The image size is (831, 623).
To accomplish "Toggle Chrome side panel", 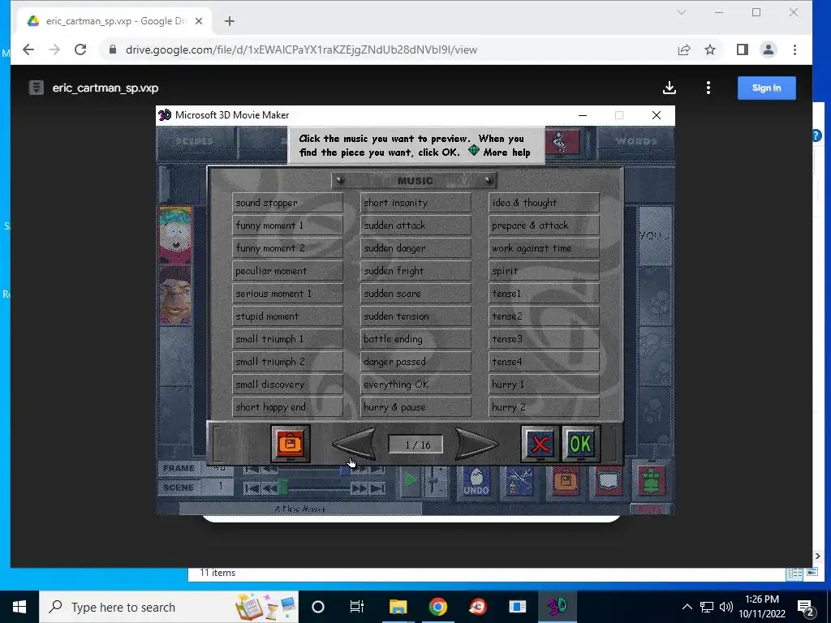I will 743,49.
